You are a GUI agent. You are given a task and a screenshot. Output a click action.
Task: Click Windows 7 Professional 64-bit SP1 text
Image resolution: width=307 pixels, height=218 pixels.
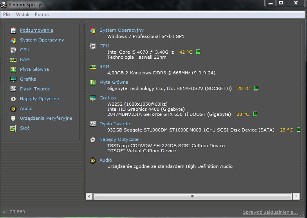coord(146,36)
